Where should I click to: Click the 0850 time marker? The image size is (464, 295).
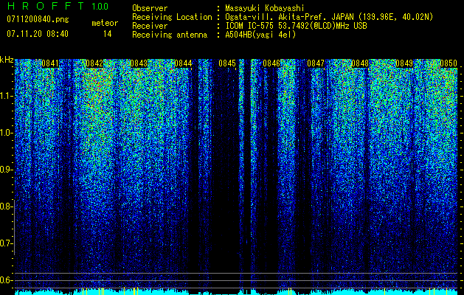tap(449, 63)
